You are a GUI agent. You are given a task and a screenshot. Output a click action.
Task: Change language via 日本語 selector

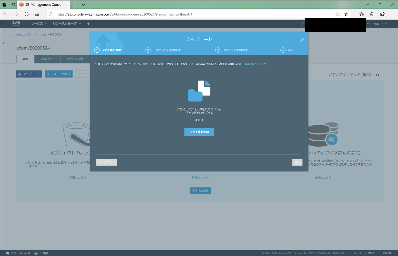(x=41, y=253)
